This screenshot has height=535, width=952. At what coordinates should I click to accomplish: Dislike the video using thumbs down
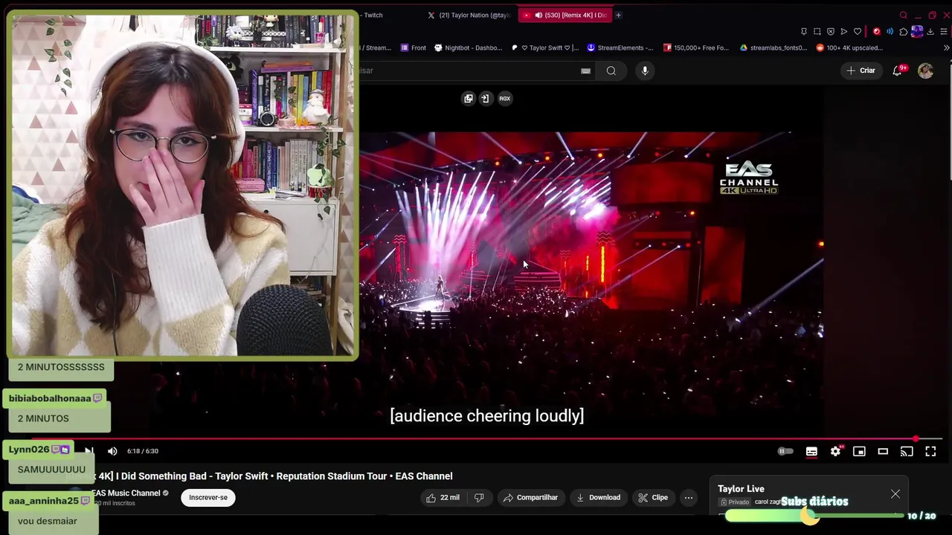click(479, 498)
